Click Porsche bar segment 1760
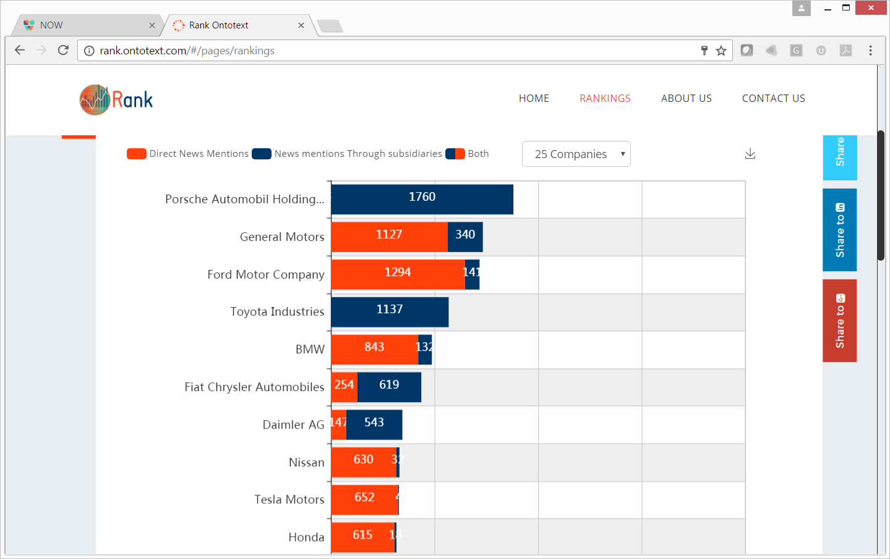The image size is (890, 559). click(x=422, y=200)
